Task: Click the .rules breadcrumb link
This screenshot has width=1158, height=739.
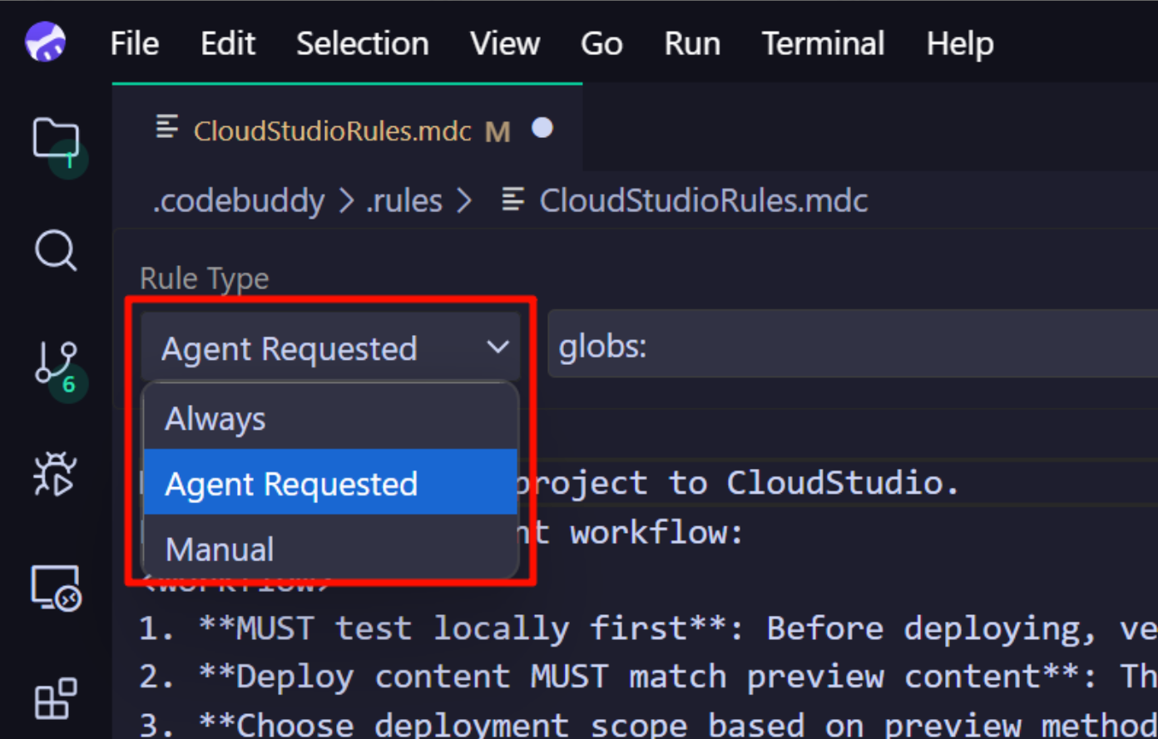Action: (403, 200)
